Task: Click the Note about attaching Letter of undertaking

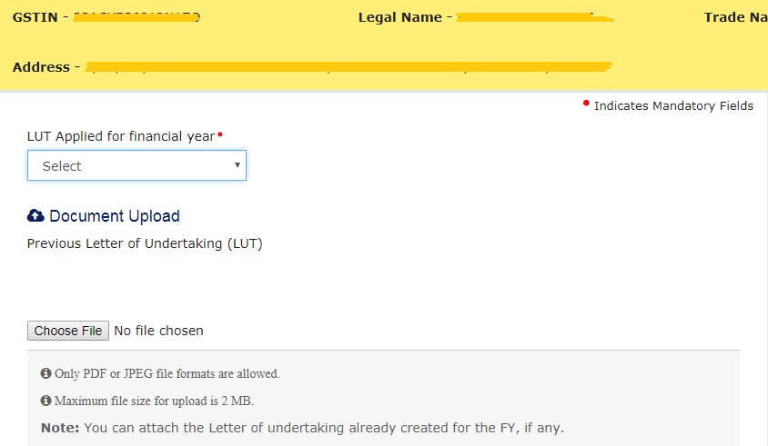Action: pos(302,428)
